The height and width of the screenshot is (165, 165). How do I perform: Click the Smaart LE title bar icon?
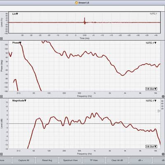pos(77,2)
